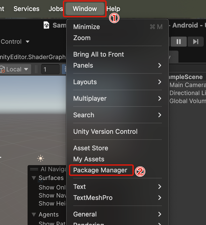The image size is (206, 225).
Task: Click the revision number input field showing 1
Action: (x=50, y=69)
